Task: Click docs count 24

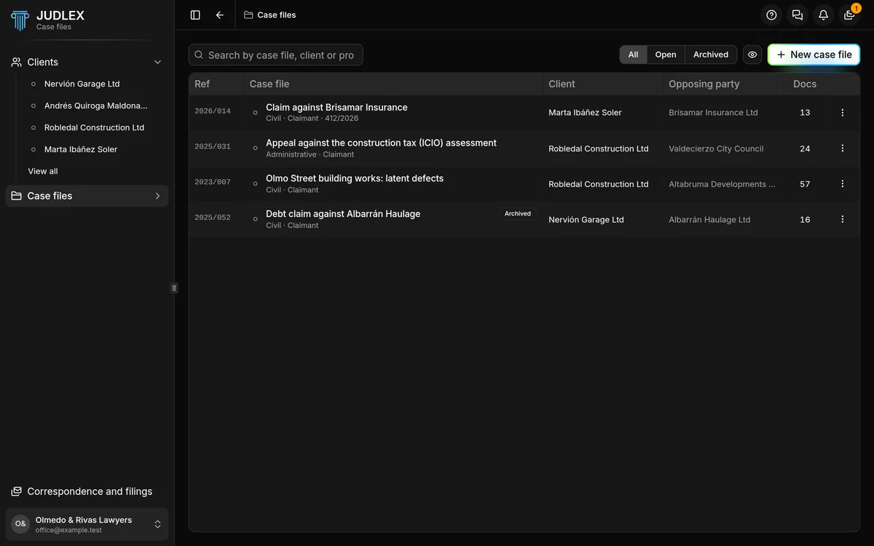Action: (x=805, y=149)
